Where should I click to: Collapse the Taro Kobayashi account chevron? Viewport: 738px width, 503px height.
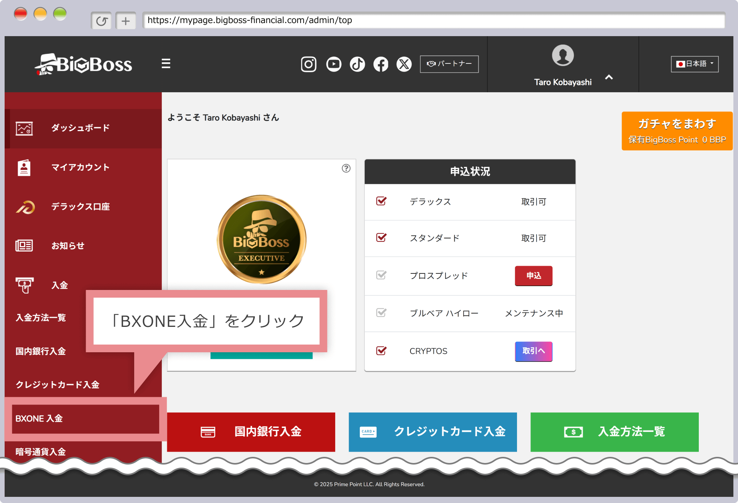coord(608,77)
